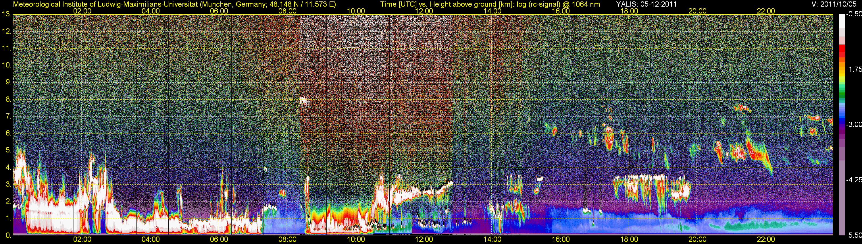Click the 7 km height axis label
The width and height of the screenshot is (862, 244).
(8, 116)
